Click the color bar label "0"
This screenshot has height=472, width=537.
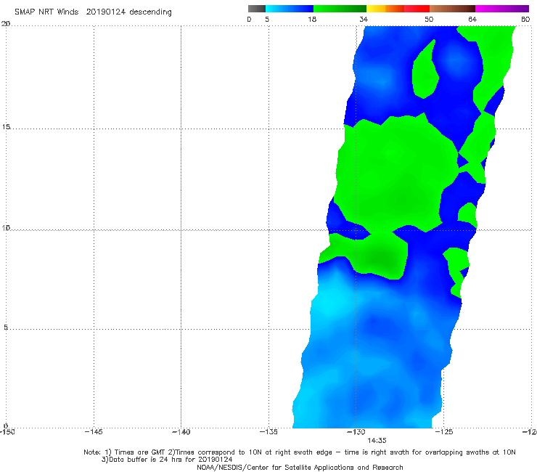(x=249, y=19)
